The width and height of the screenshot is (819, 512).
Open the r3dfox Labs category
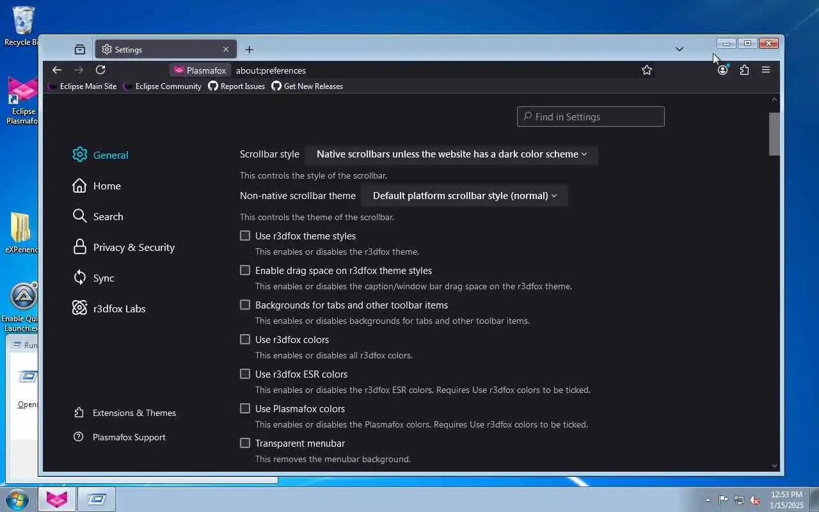pyautogui.click(x=109, y=308)
